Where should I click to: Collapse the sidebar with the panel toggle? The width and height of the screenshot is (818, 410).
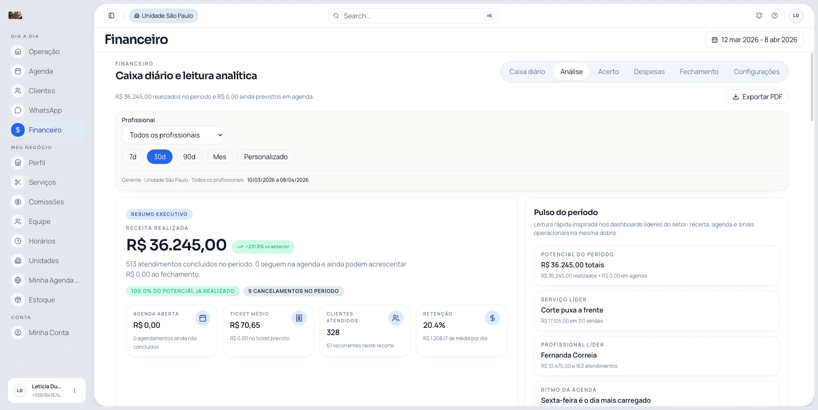112,15
